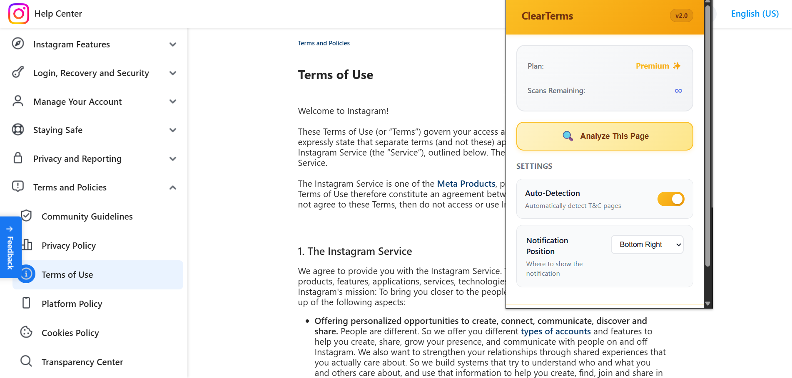
Task: Click the person icon beside Manage Your Account
Action: pos(18,101)
